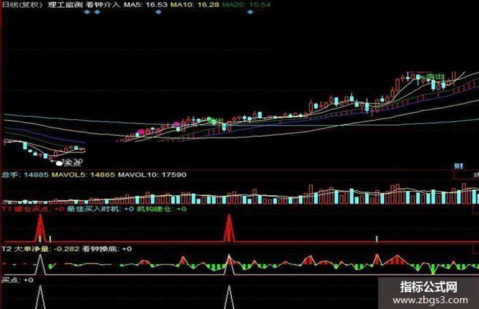
Task: Click the first red spike in T1 panel
Action: 40,228
